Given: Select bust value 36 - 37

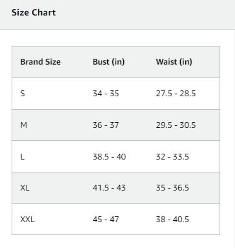Looking at the screenshot, I should (x=106, y=125).
